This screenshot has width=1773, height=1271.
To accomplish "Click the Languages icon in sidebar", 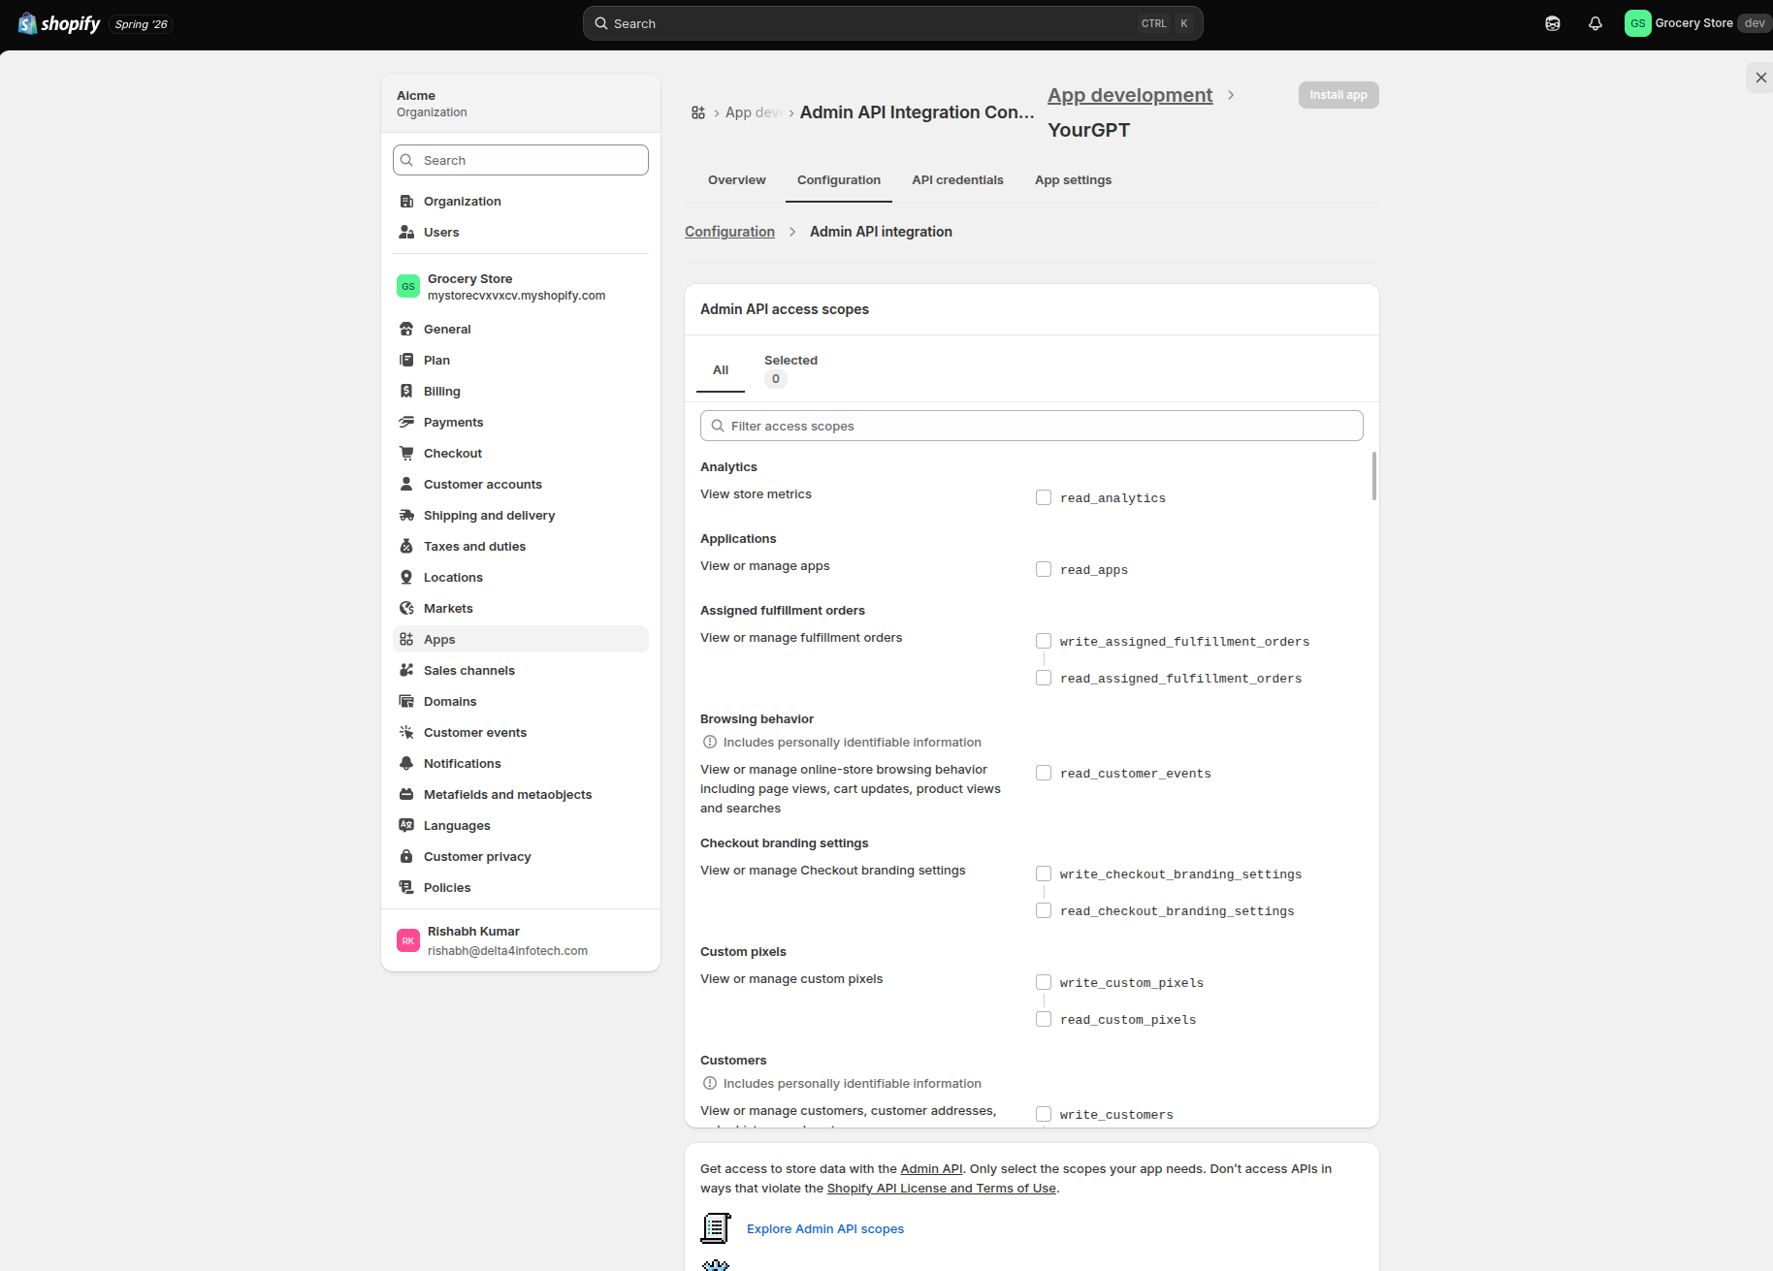I will tap(406, 825).
